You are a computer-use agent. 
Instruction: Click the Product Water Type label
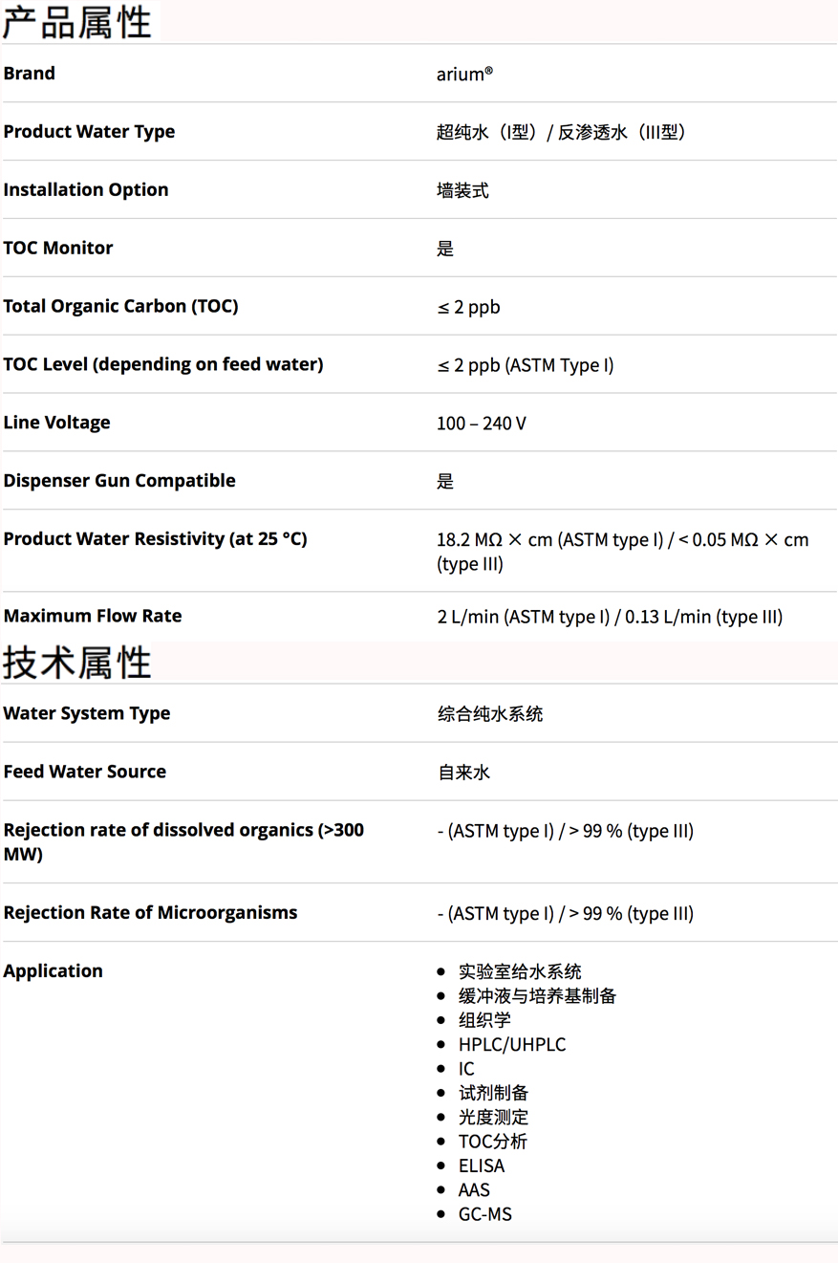pyautogui.click(x=89, y=132)
